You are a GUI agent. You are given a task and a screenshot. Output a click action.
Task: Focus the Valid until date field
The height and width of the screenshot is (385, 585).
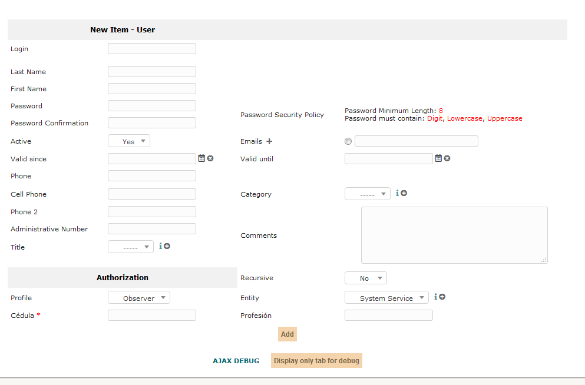389,159
